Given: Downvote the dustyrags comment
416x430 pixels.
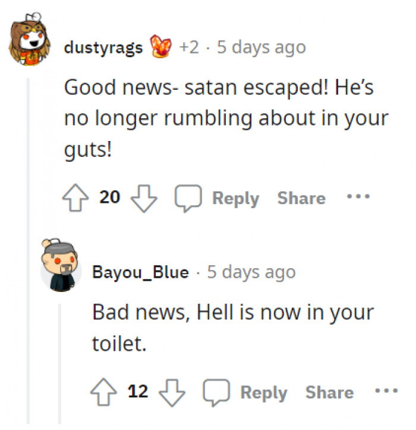Looking at the screenshot, I should click(144, 199).
